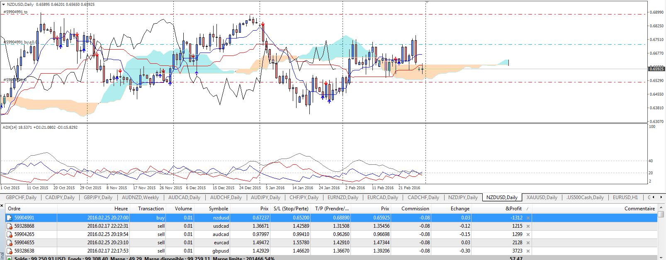
Task: Click the chart shift triangle marker at top
Action: [427, 2]
